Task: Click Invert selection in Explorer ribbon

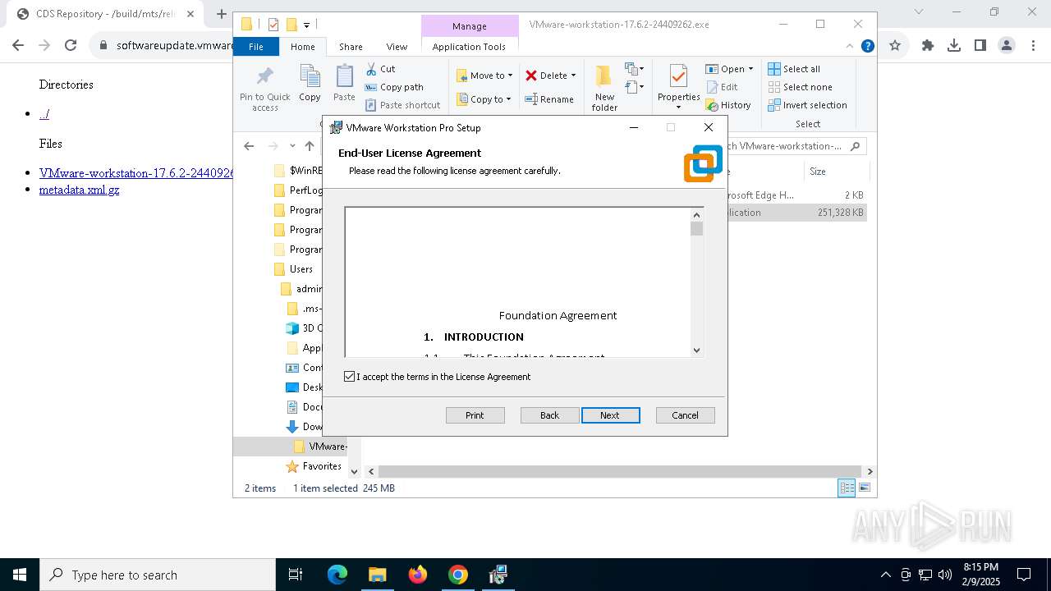Action: point(807,105)
